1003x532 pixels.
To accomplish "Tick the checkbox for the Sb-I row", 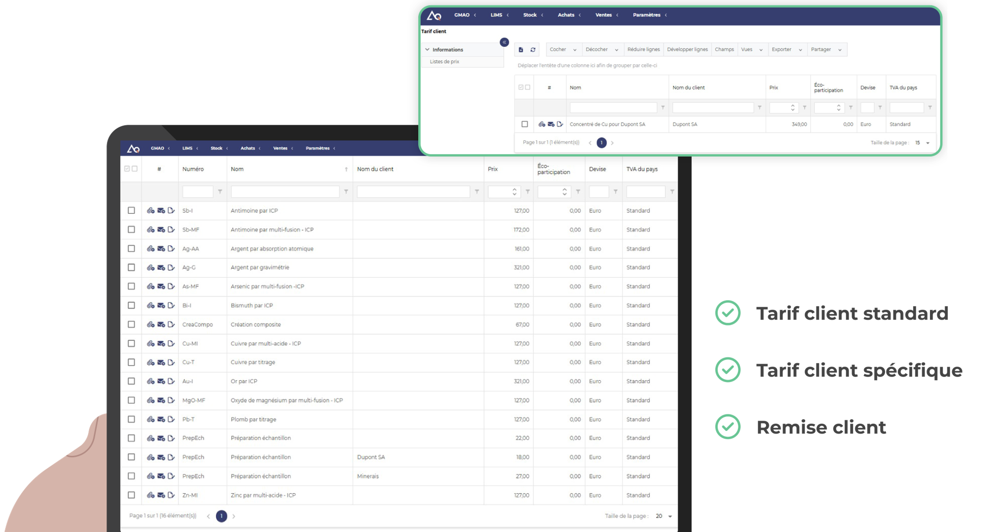I will point(132,210).
